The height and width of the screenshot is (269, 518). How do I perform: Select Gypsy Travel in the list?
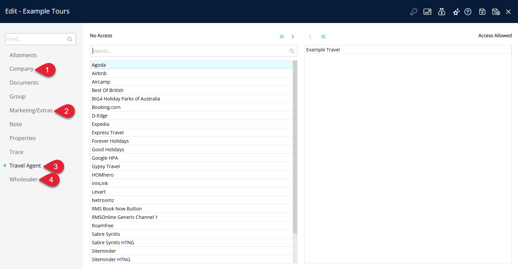click(x=191, y=166)
